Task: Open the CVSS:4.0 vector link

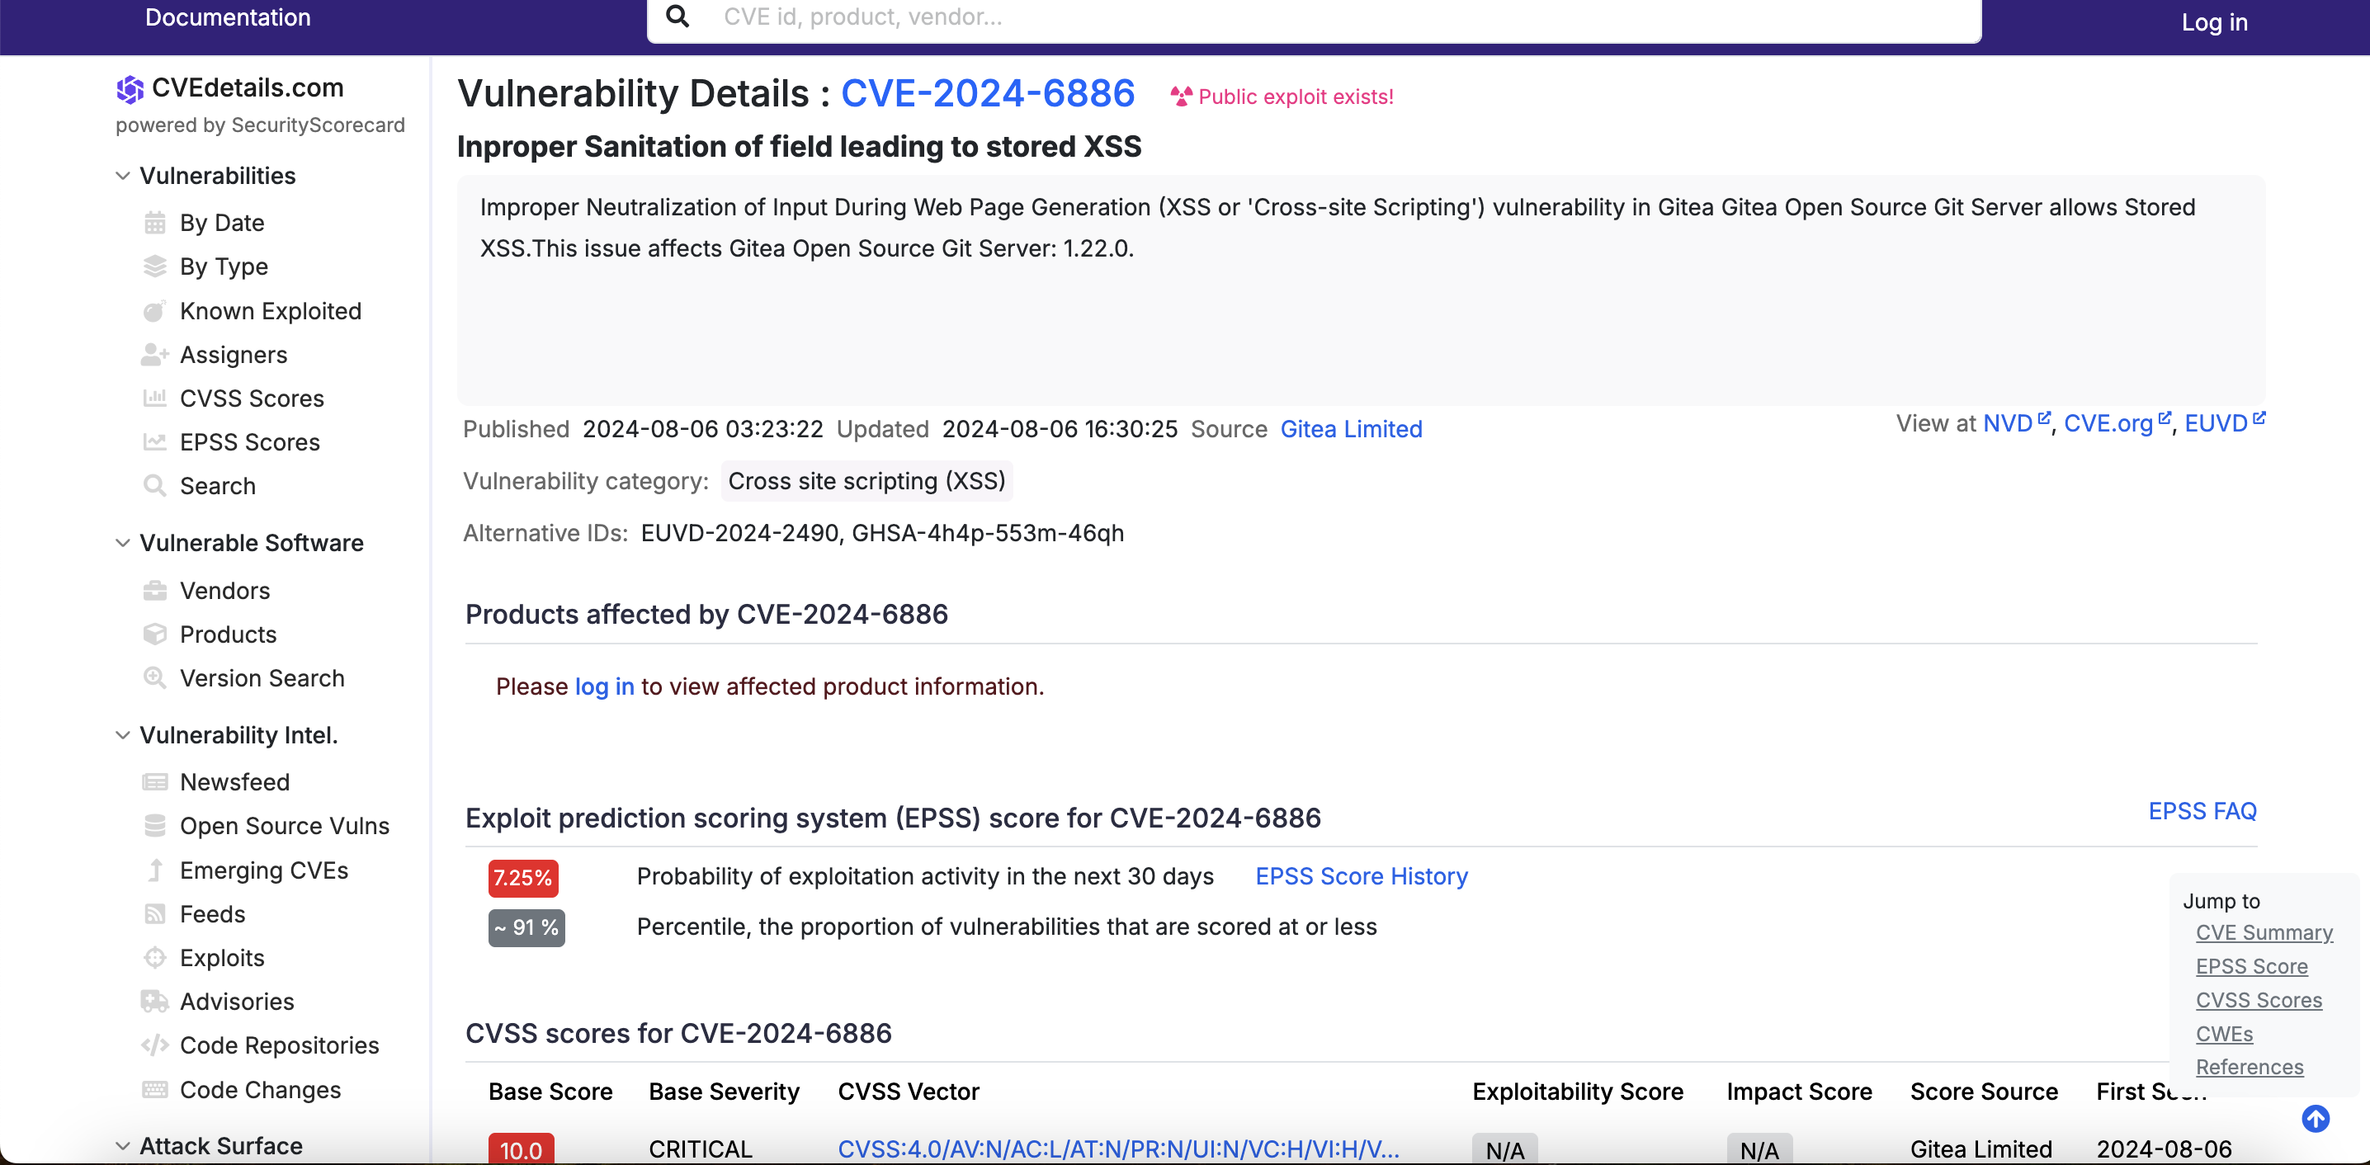Action: [1118, 1148]
